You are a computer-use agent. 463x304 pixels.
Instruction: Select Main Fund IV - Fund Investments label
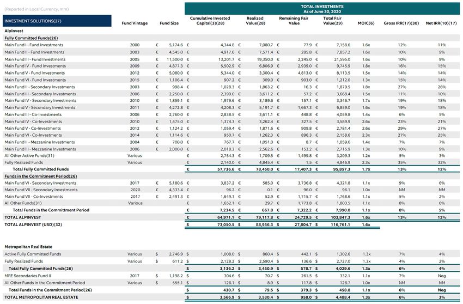point(35,66)
